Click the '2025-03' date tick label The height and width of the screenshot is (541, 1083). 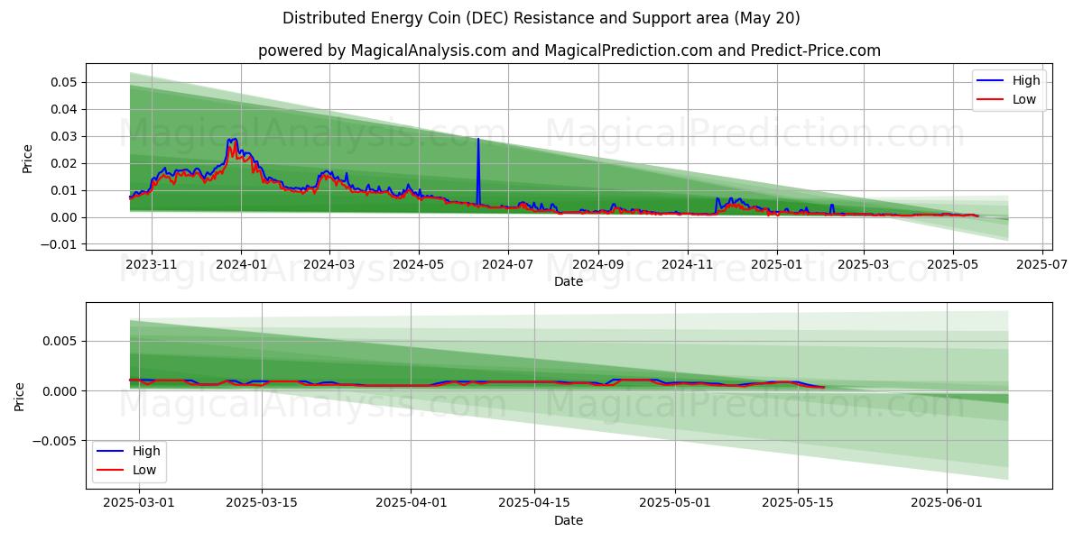pyautogui.click(x=864, y=264)
